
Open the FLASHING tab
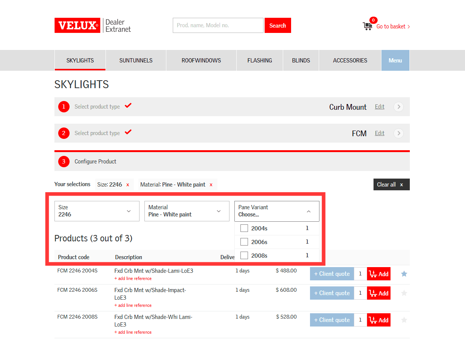point(260,60)
